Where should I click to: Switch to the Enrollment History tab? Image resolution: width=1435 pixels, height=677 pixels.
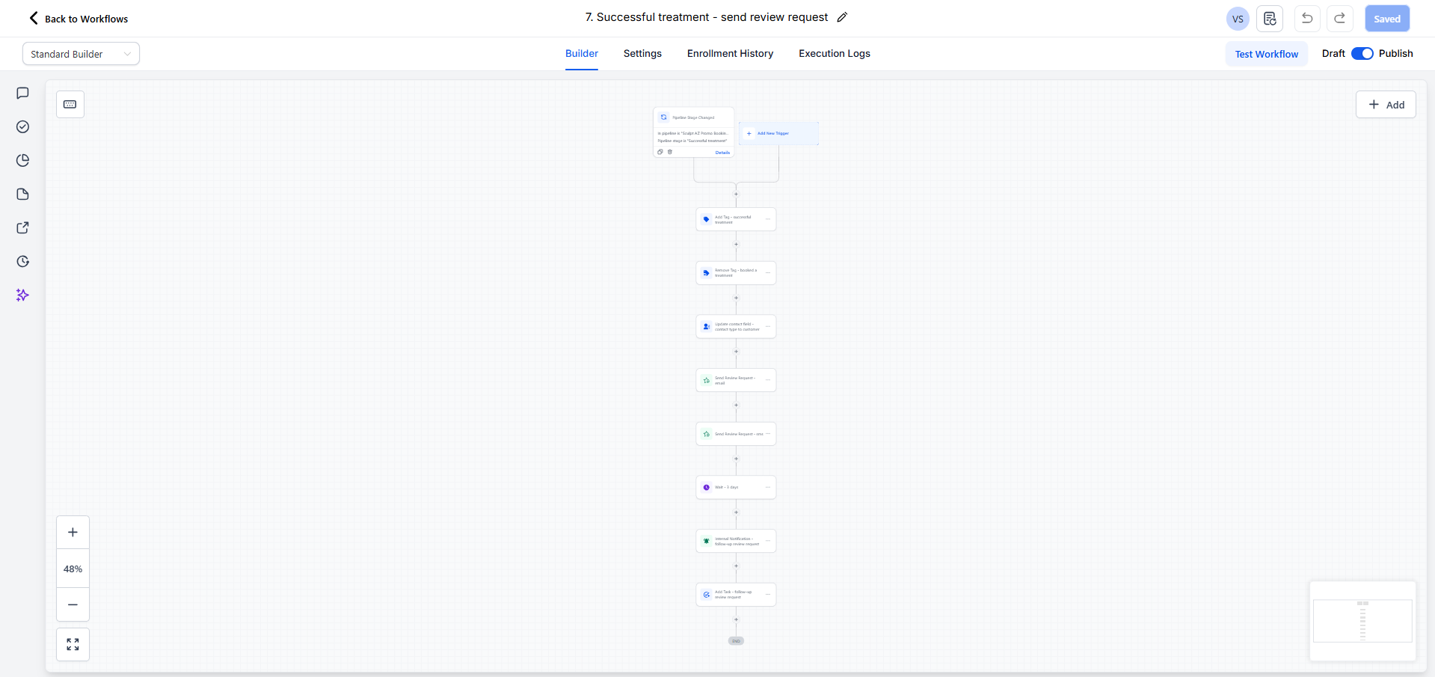tap(730, 54)
